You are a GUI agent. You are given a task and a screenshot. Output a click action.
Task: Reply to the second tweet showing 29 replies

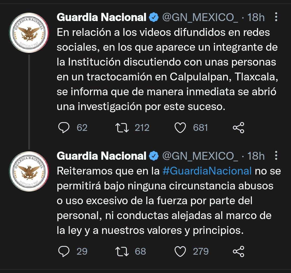64,251
